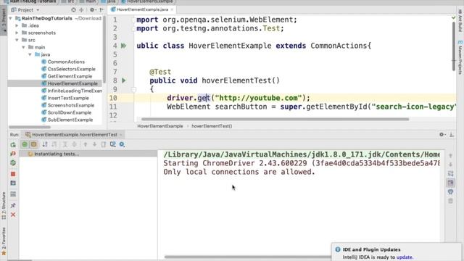Image resolution: width=464 pixels, height=261 pixels.
Task: Click console up-the-stack-trace arrow
Action: 450,156
